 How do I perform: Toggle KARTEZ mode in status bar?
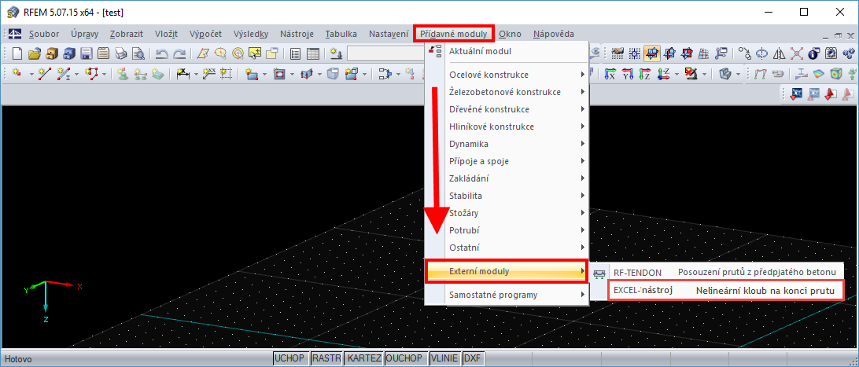point(363,358)
